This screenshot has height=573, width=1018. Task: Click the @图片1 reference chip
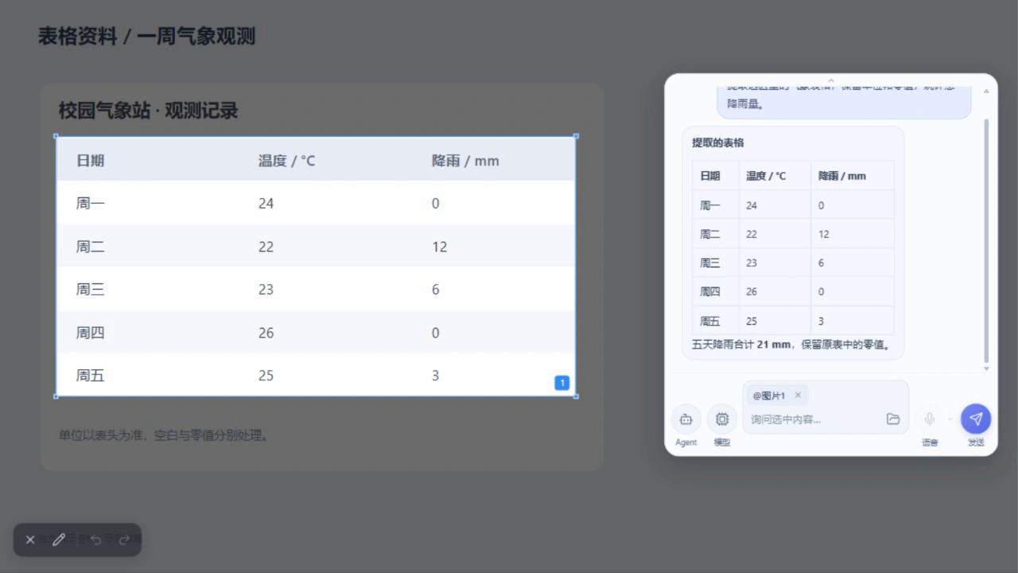coord(768,396)
